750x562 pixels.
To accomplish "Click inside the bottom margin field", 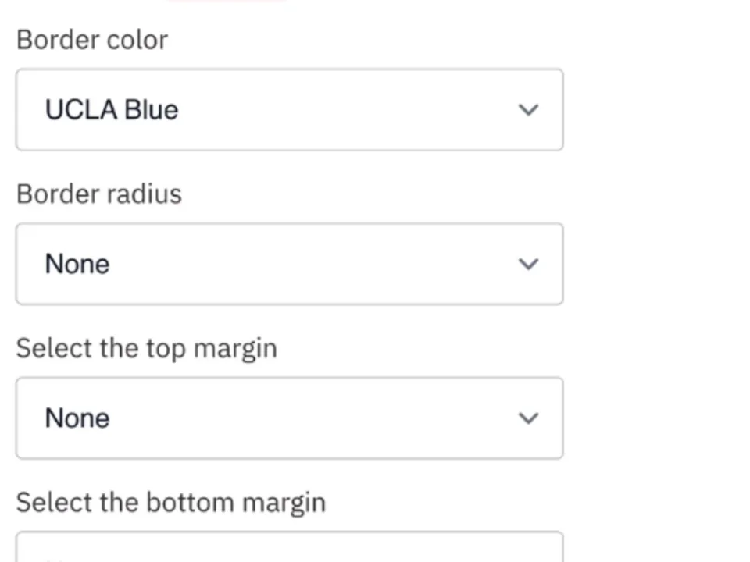I will coord(289,550).
